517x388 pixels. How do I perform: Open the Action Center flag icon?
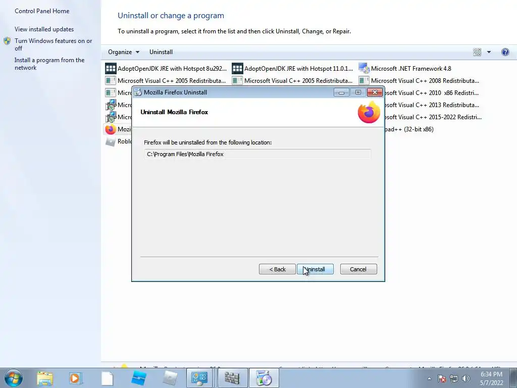pyautogui.click(x=442, y=379)
